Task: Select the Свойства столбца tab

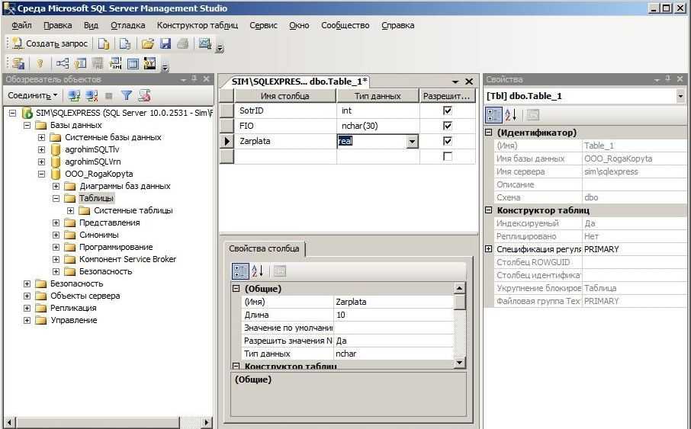Action: click(x=264, y=248)
